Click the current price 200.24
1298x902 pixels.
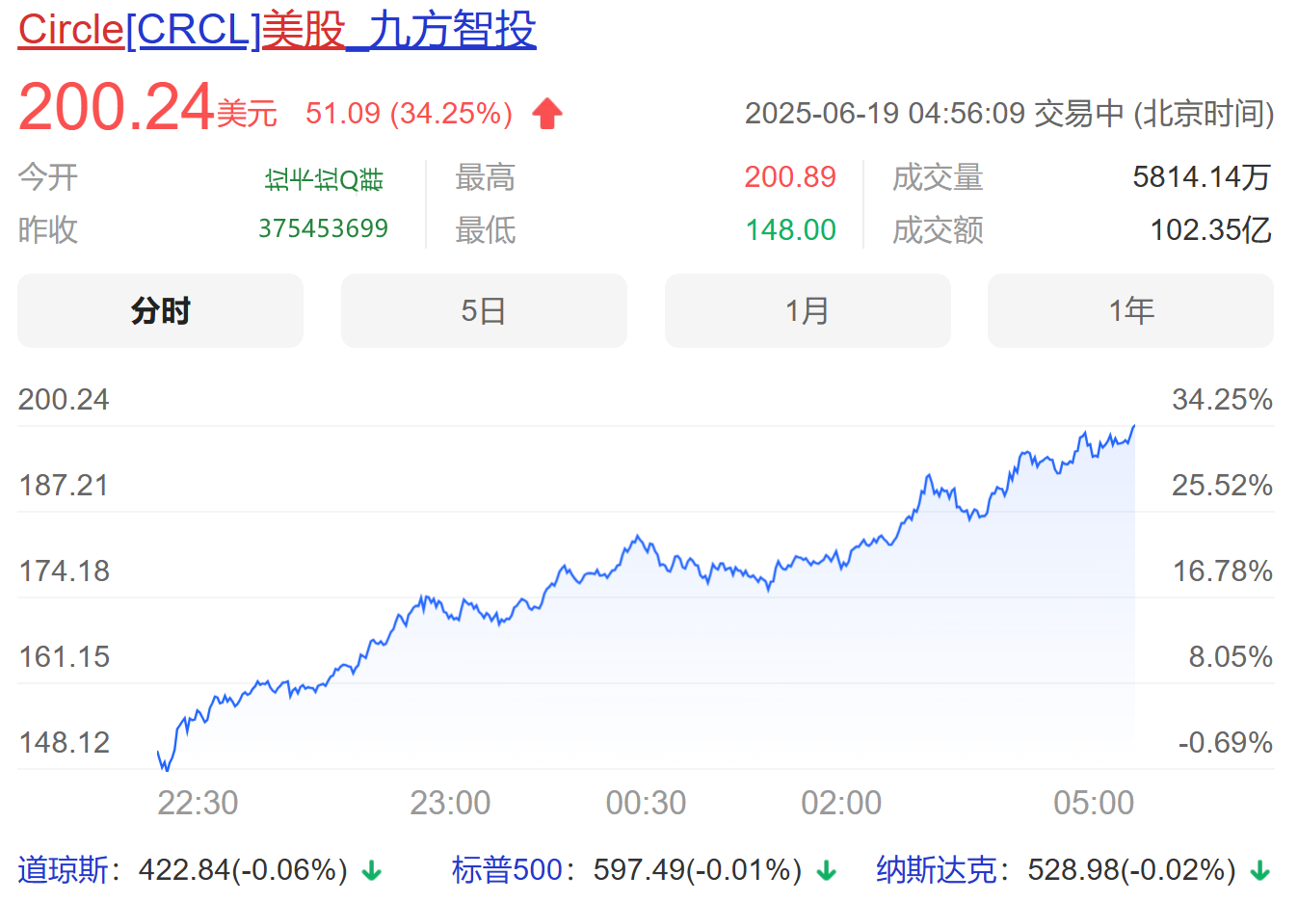[x=116, y=106]
